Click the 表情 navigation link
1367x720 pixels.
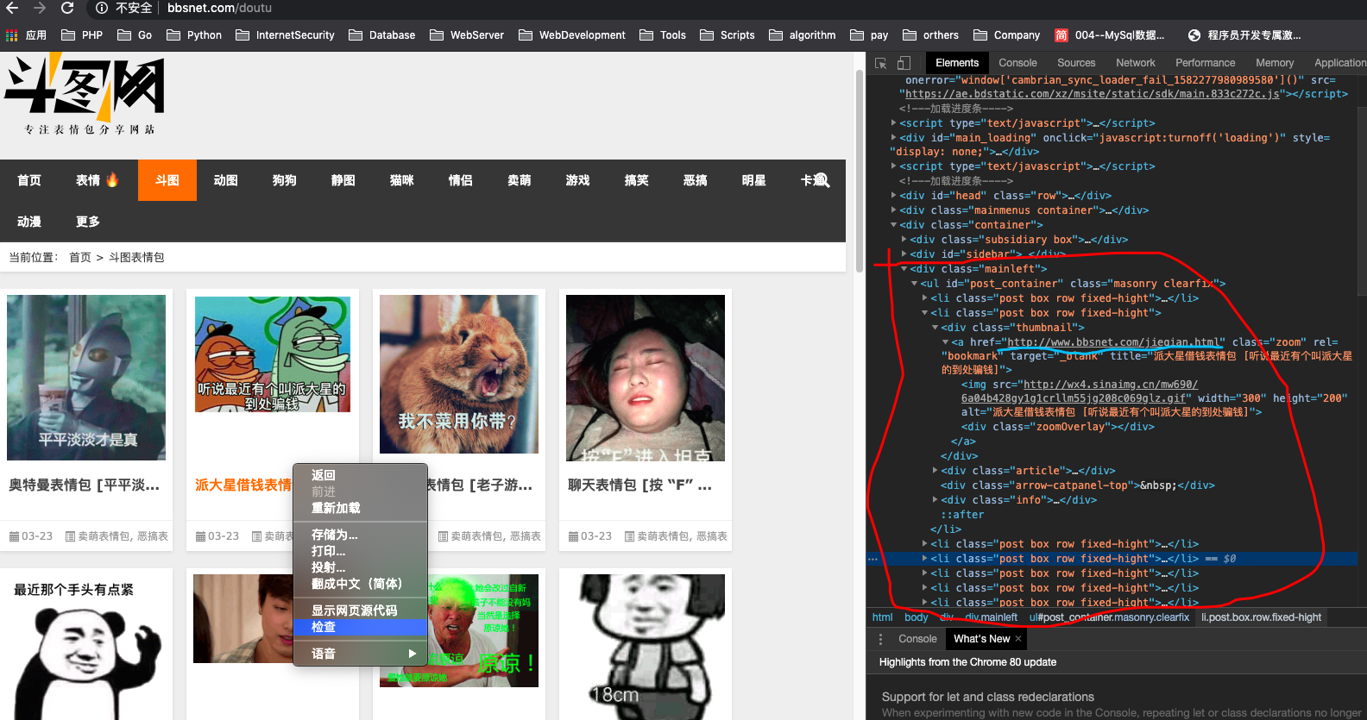(97, 180)
